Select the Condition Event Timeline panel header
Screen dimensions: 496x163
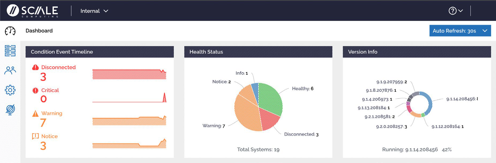coord(62,52)
